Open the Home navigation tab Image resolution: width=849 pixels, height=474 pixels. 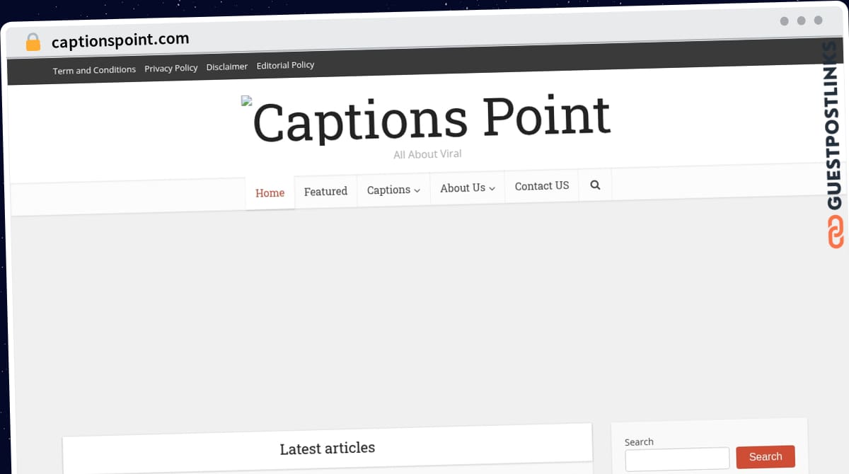coord(270,192)
